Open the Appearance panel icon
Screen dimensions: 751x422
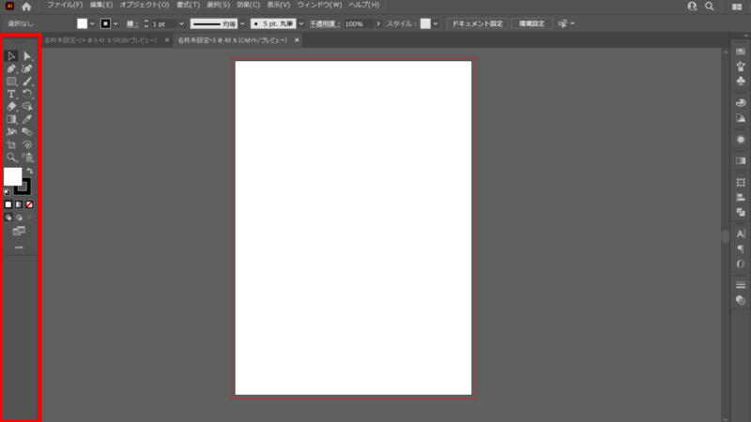[741, 140]
